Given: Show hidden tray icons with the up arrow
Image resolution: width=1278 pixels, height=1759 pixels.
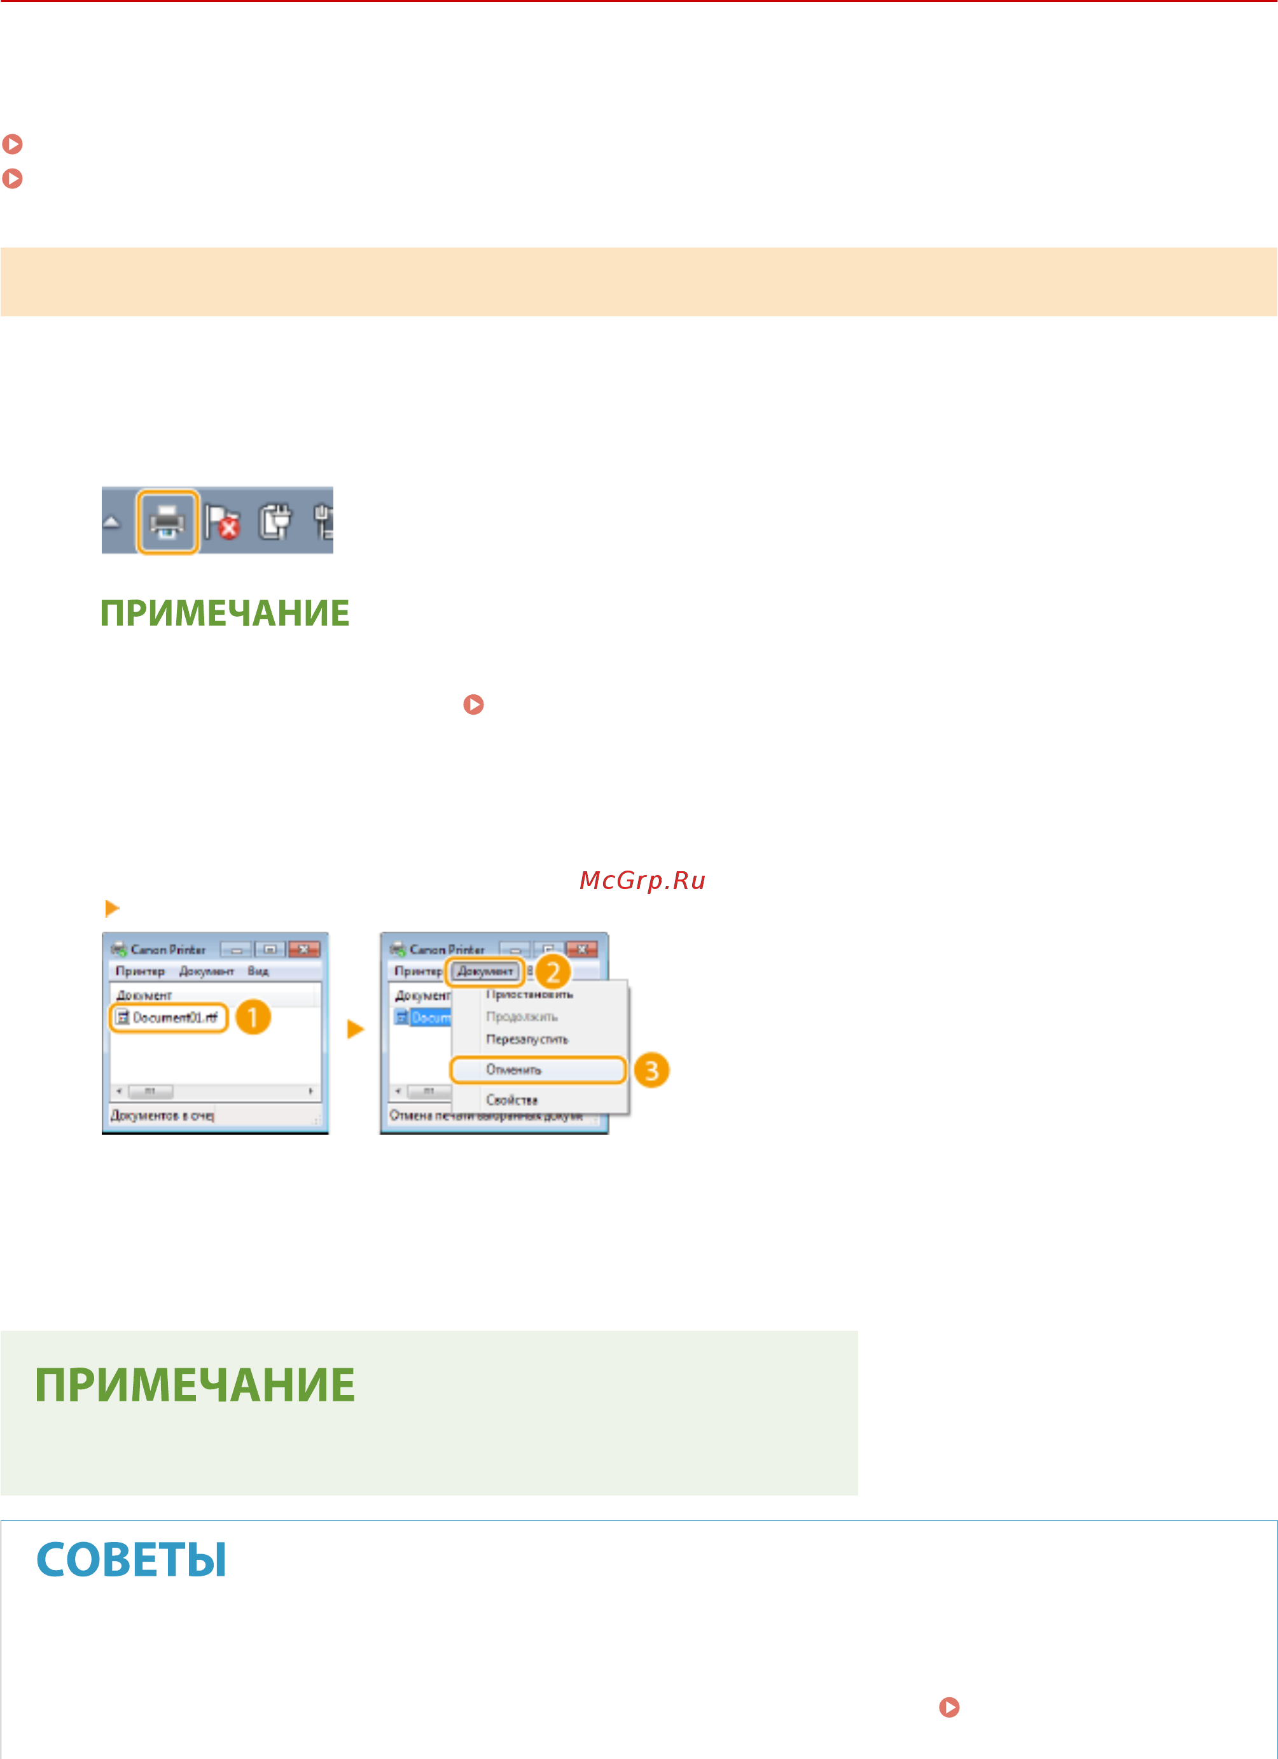Looking at the screenshot, I should coord(112,521).
